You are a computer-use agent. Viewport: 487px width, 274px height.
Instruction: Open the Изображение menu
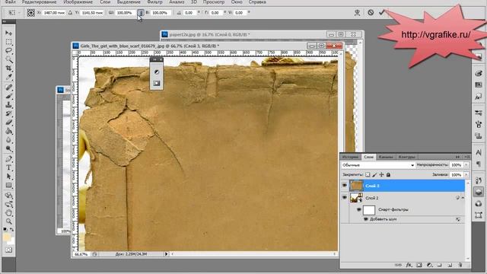[x=78, y=2]
